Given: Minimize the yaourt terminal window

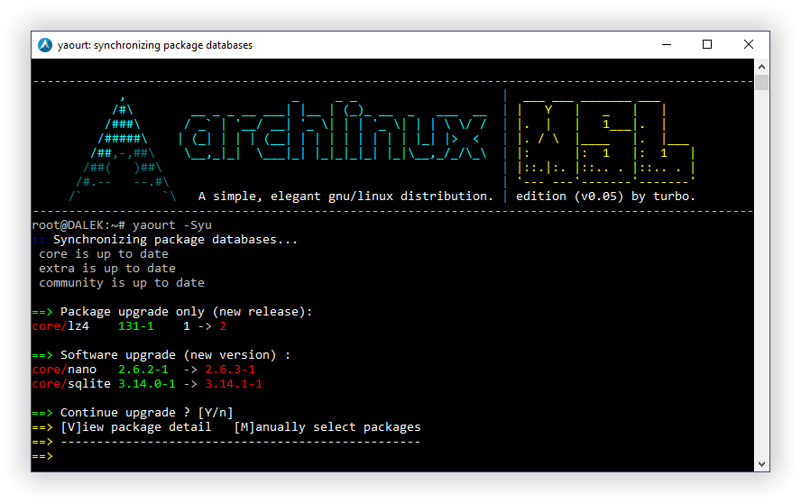Looking at the screenshot, I should coord(666,44).
